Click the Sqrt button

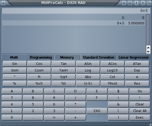tap(63, 77)
